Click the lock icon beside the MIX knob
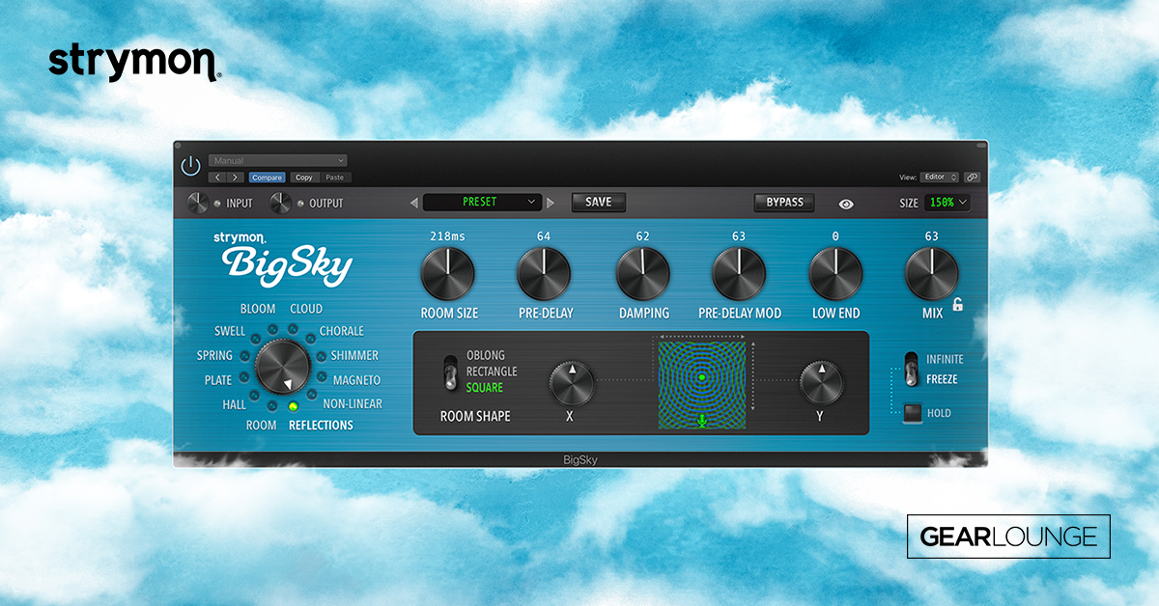This screenshot has width=1159, height=606. [959, 303]
